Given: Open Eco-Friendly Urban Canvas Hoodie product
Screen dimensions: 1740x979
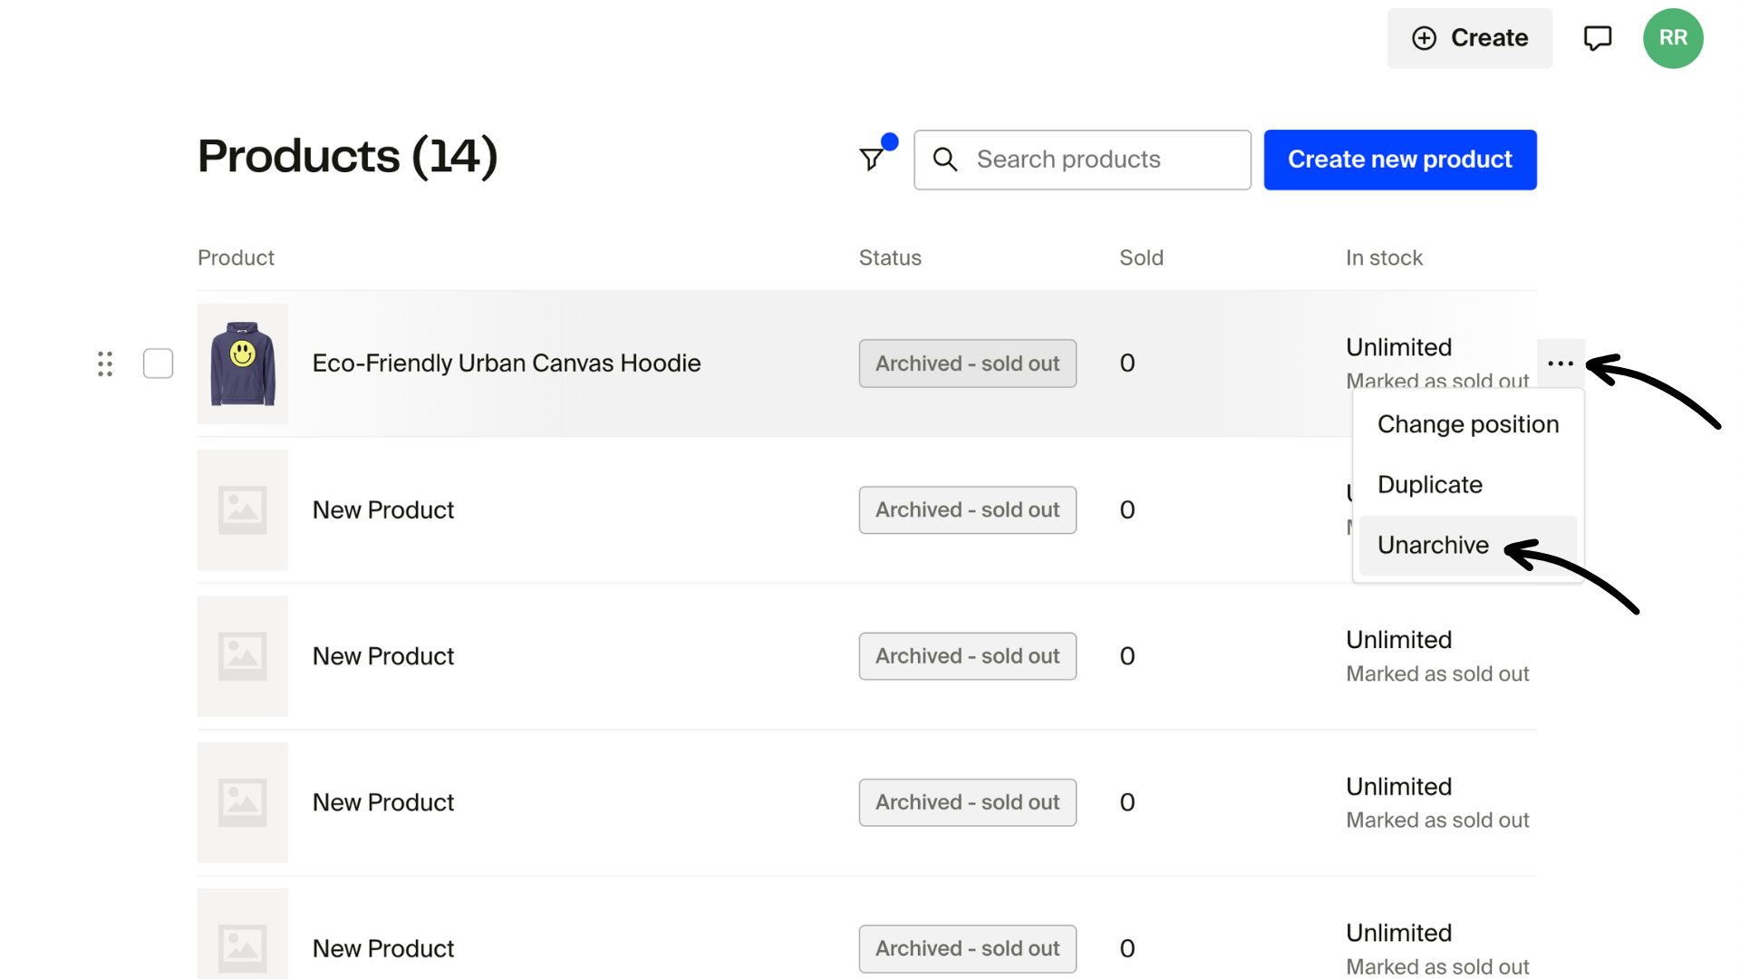Looking at the screenshot, I should tap(506, 363).
